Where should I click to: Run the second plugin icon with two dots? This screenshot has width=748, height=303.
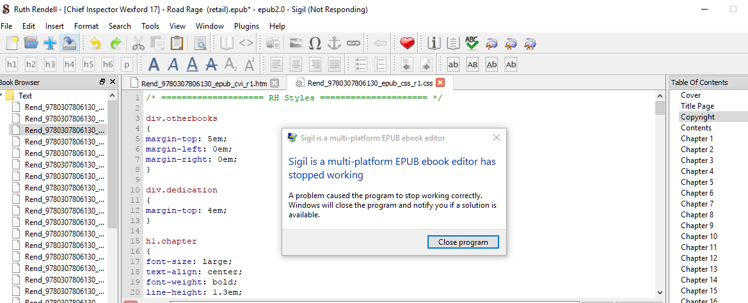[x=511, y=44]
